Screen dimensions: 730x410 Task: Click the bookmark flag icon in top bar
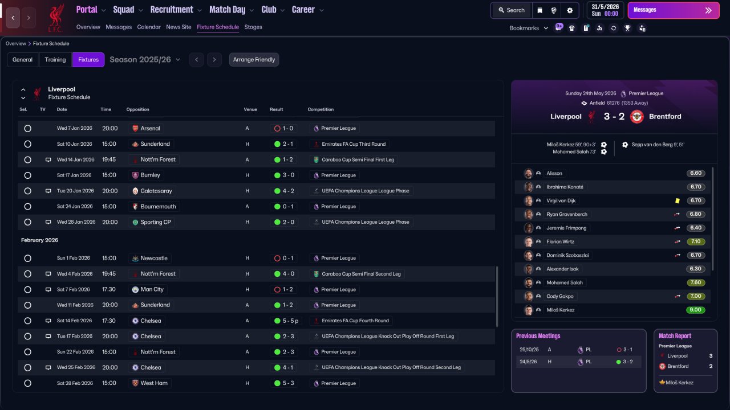(x=540, y=10)
